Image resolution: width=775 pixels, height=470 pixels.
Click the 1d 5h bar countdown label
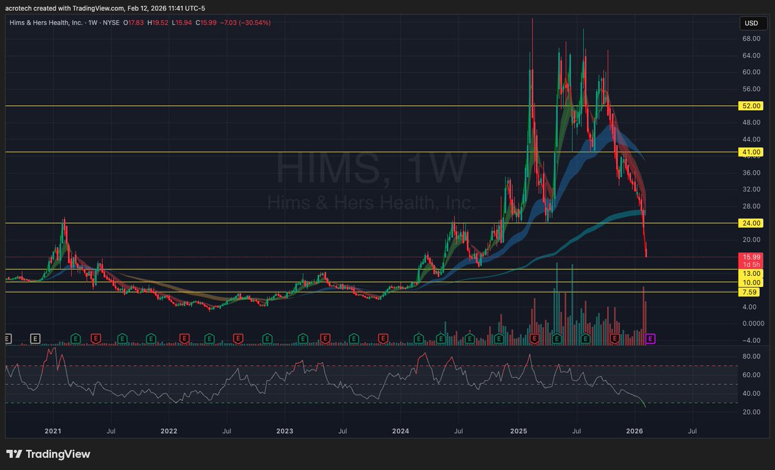pyautogui.click(x=750, y=265)
